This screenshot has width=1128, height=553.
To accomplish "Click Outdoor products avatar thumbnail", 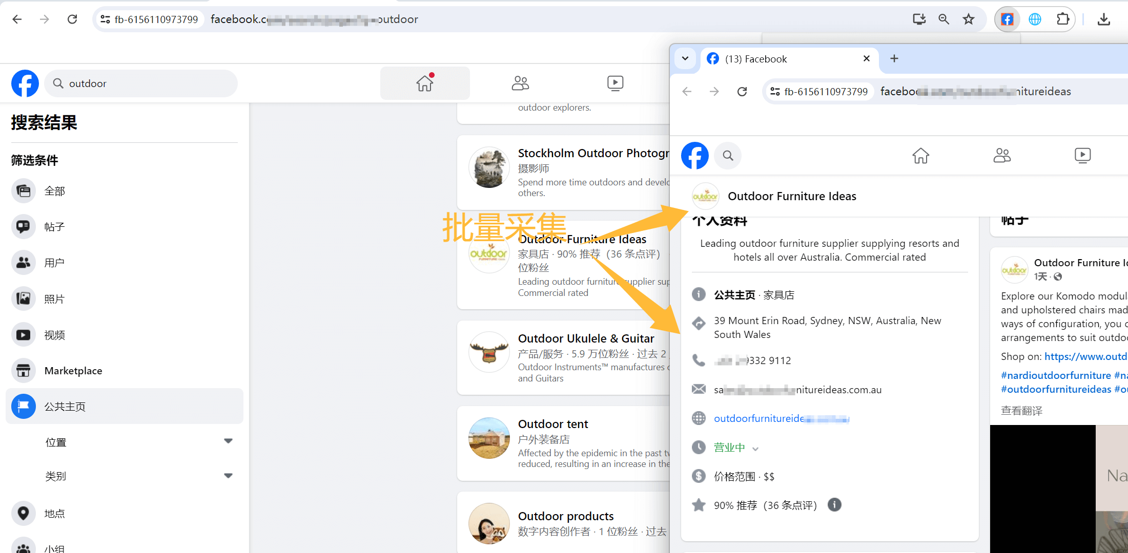I will click(489, 523).
